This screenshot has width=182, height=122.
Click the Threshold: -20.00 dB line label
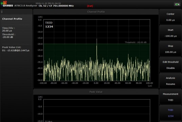click(x=136, y=42)
